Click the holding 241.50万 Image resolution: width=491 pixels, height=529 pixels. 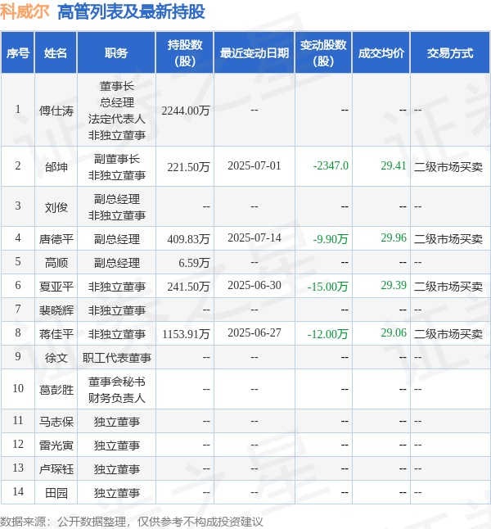188,287
